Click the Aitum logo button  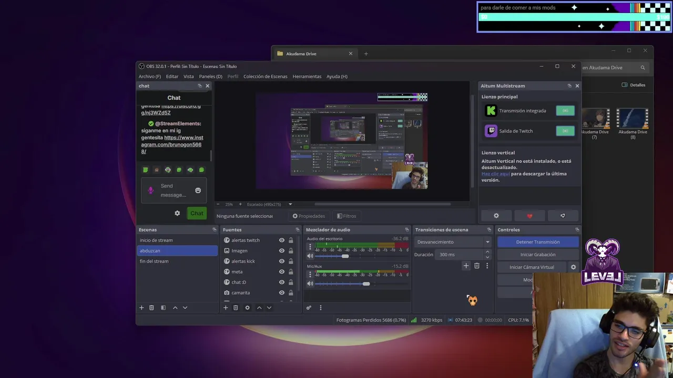click(563, 216)
